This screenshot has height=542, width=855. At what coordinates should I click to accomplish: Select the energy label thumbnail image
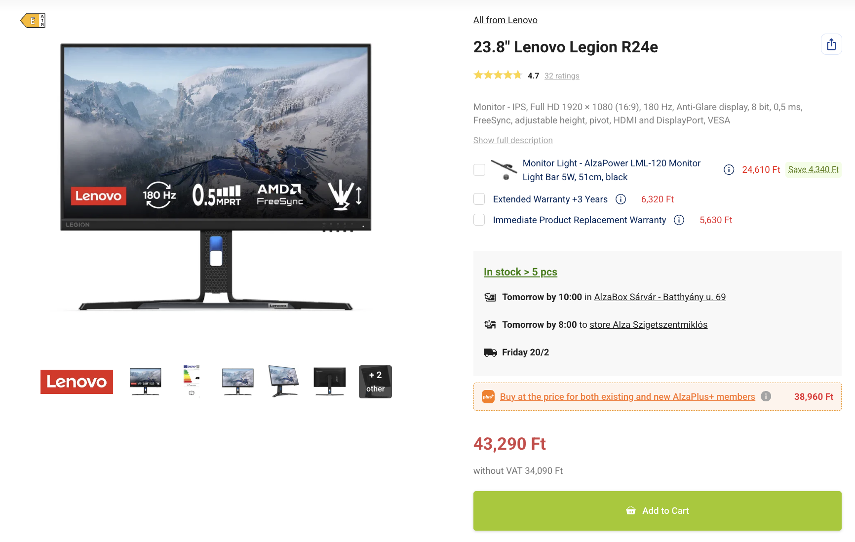coord(192,382)
